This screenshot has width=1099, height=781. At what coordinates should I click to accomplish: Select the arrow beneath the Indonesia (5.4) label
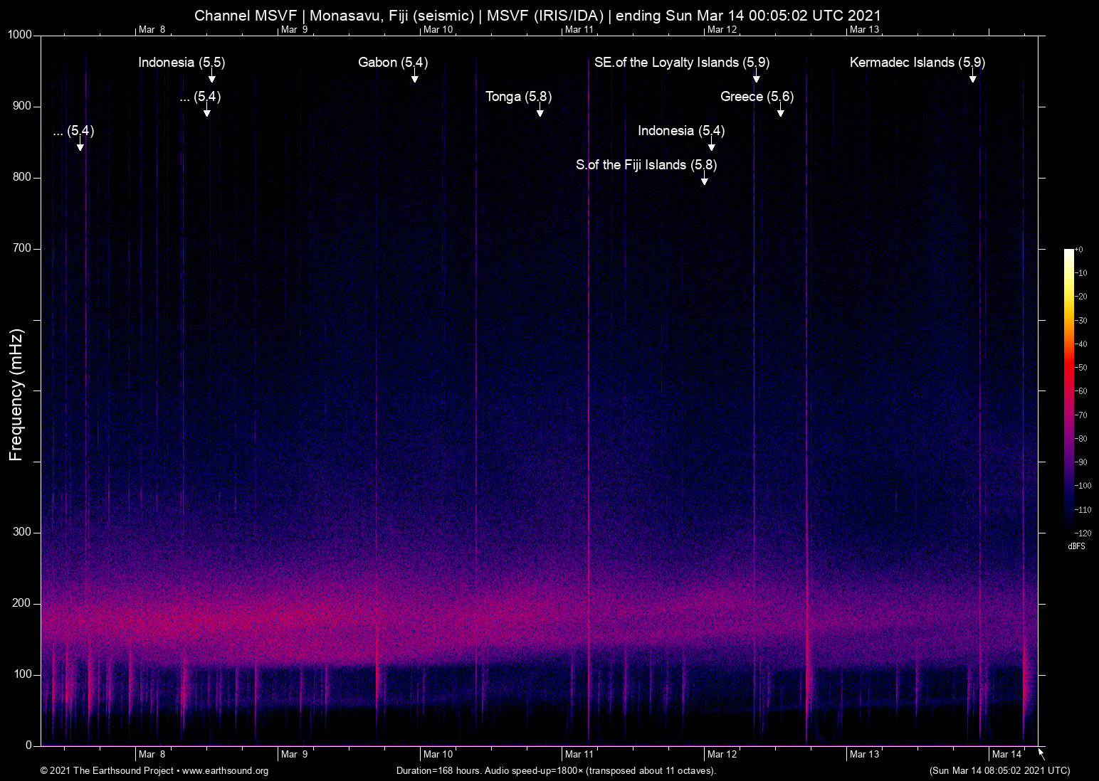712,146
